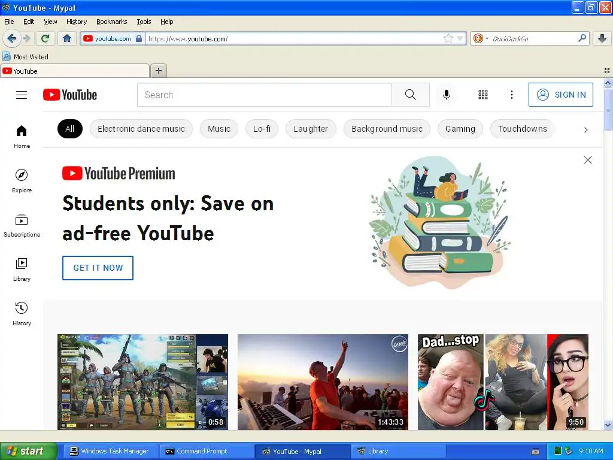Image resolution: width=613 pixels, height=460 pixels.
Task: Go to the browser home page
Action: 67,38
